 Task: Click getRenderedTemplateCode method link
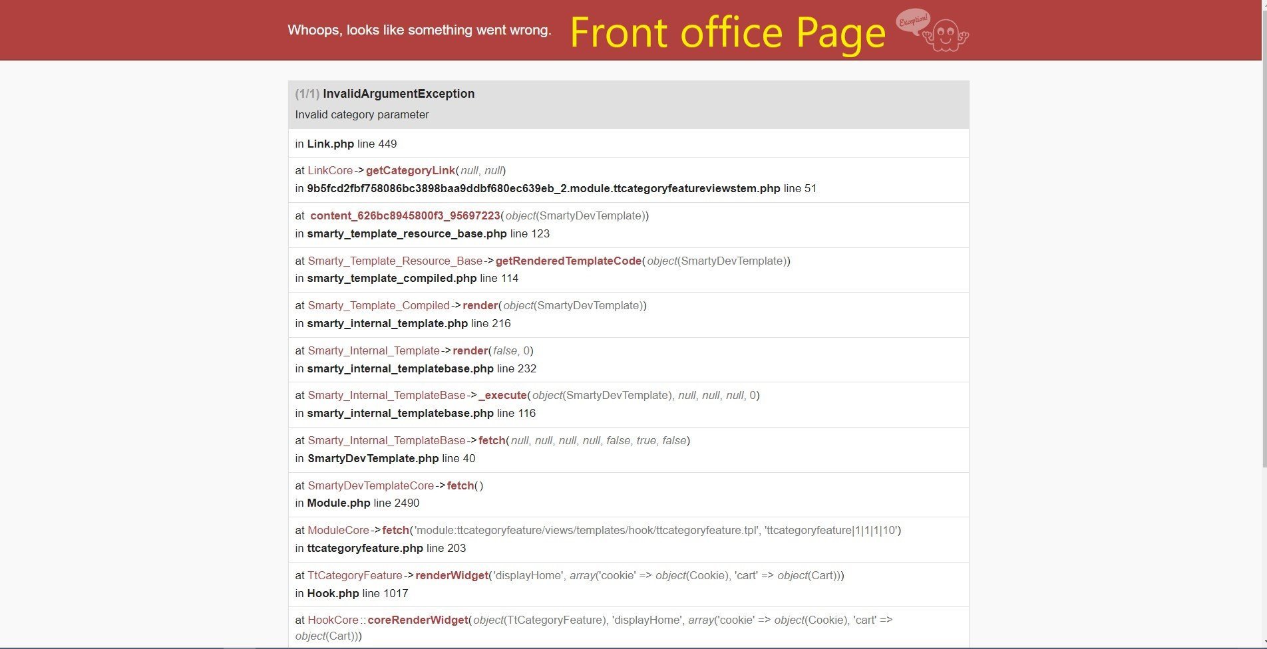click(568, 261)
